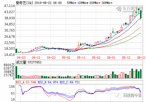This screenshot has width=146, height=102.
Task: Click the tallest green volume bar at far left
Action: (16, 72)
